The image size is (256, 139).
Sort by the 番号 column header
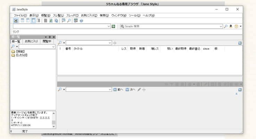[68, 49]
